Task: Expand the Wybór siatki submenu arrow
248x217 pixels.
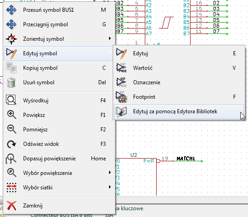Action: 110,187
